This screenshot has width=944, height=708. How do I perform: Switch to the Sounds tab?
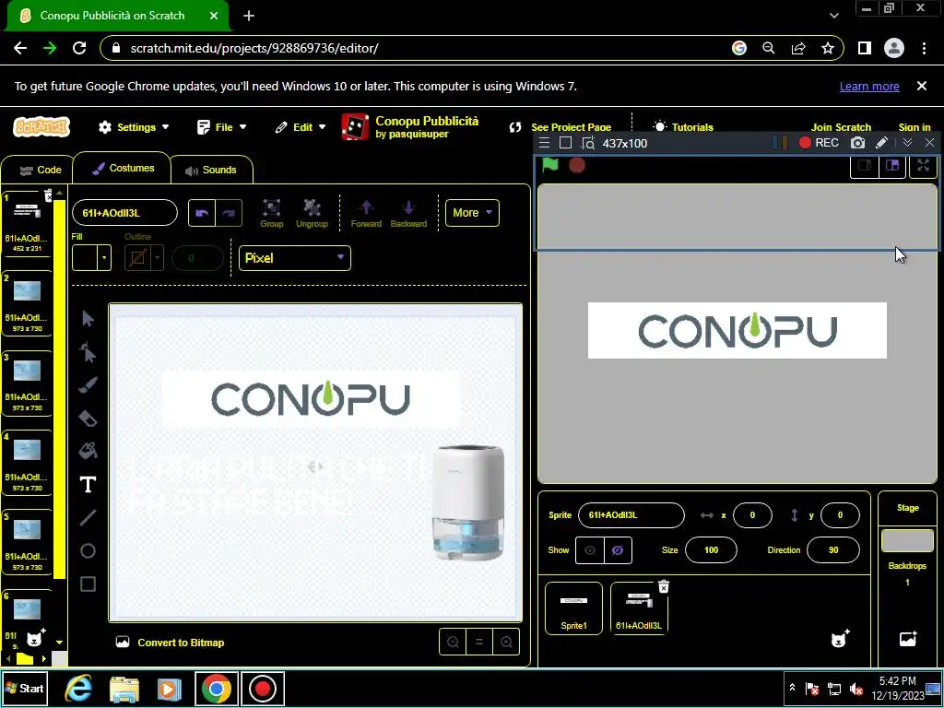click(x=211, y=170)
